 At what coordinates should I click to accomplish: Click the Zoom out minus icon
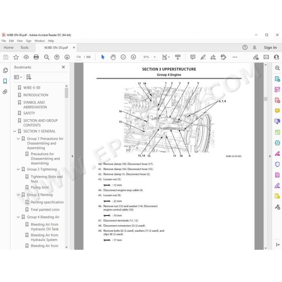(123, 57)
